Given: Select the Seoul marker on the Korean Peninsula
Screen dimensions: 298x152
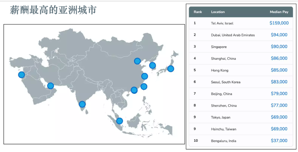Looking at the screenshot, I should point(152,65).
